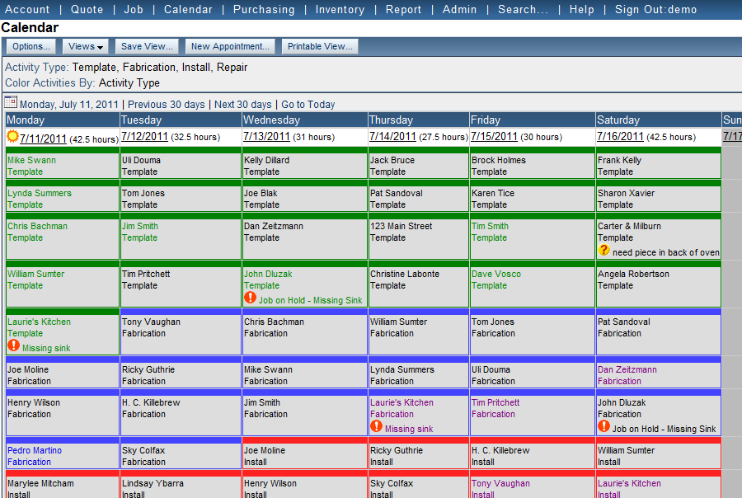Click alert icon on Laurie's Kitchen Fabrication
The height and width of the screenshot is (498, 742).
click(376, 427)
